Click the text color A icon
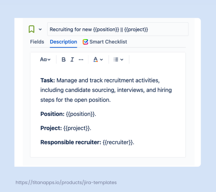This screenshot has height=192, width=216. 96,59
